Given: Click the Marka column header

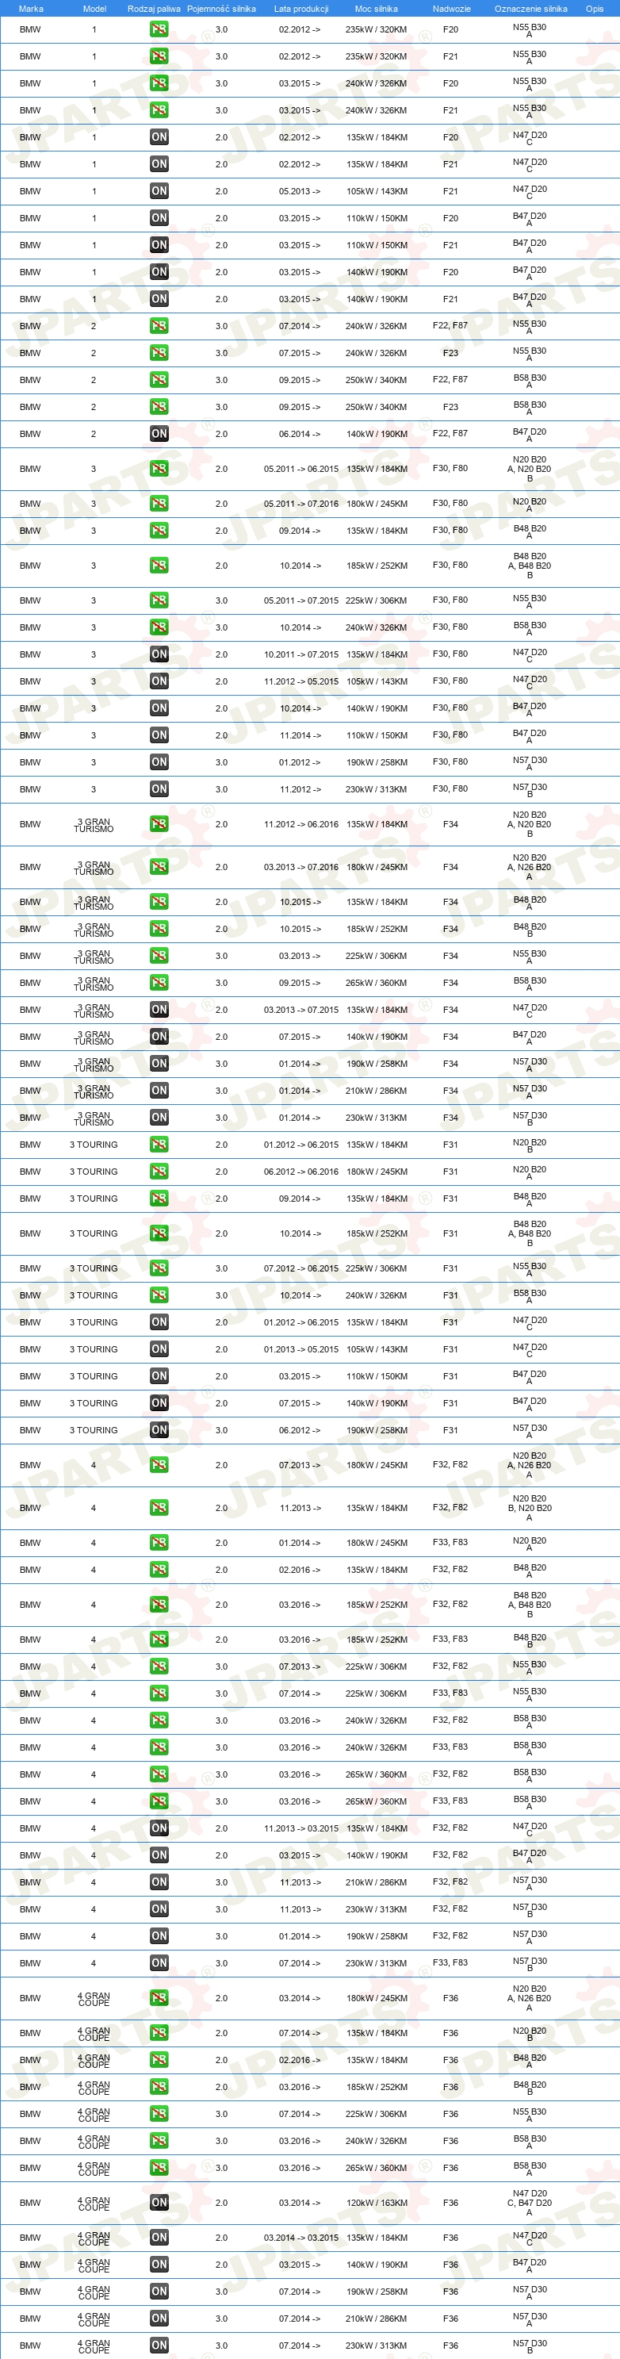Looking at the screenshot, I should tap(30, 8).
